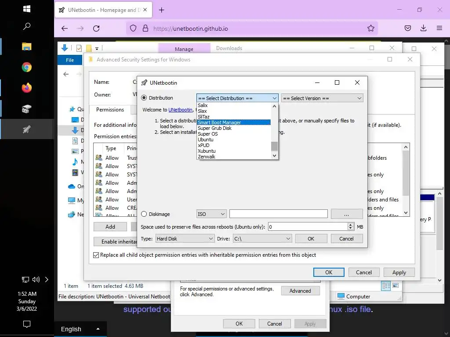Image resolution: width=450 pixels, height=337 pixels.
Task: Click the volume speaker tray icon
Action: (x=36, y=280)
